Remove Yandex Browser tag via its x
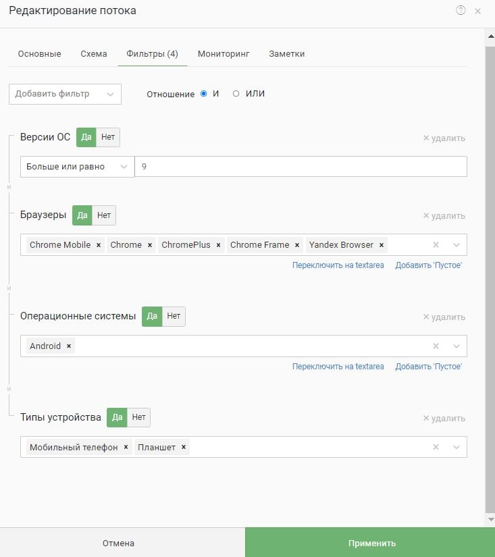Screen dimensions: 495x557 (382, 245)
